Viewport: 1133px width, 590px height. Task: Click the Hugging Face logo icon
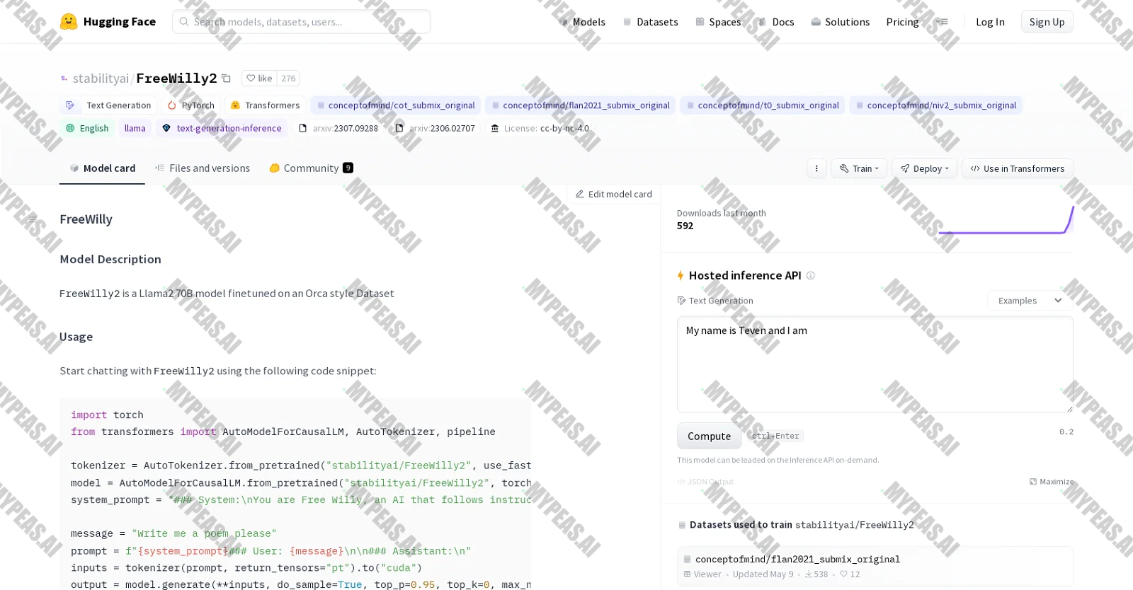pos(69,22)
